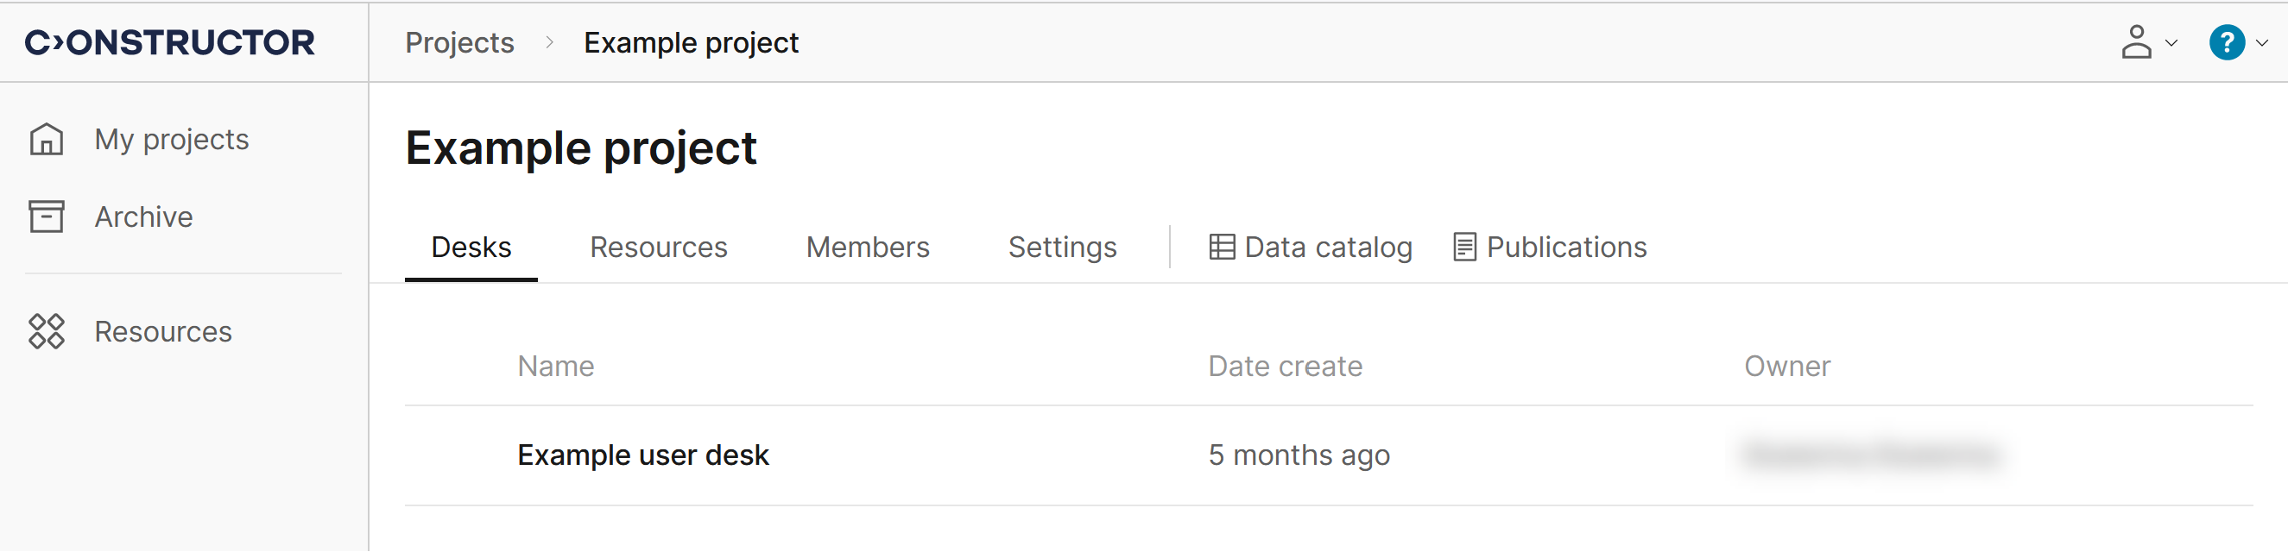Click the Archive box icon

coord(46,216)
